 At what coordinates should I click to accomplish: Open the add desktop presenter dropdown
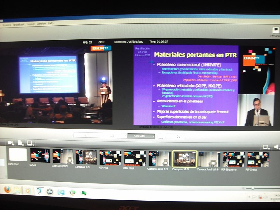(30, 143)
